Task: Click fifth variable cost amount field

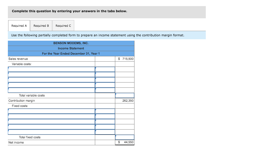Action: point(105,90)
